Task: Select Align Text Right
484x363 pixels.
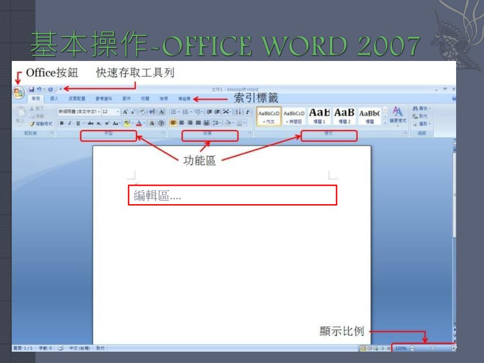Action: click(x=190, y=123)
